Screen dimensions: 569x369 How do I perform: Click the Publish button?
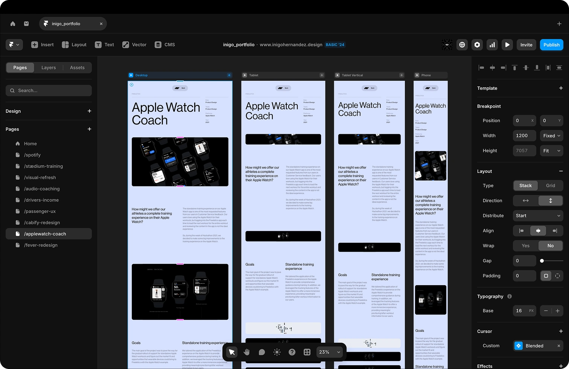point(551,44)
